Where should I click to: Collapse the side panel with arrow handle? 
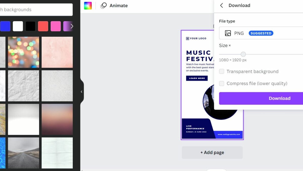[x=81, y=92]
